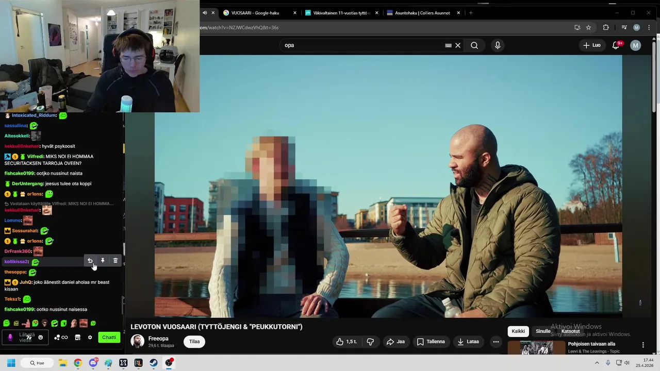Viewport: 660px width, 371px height.
Task: Open the media control icon in Chrome toolbar
Action: 624,27
